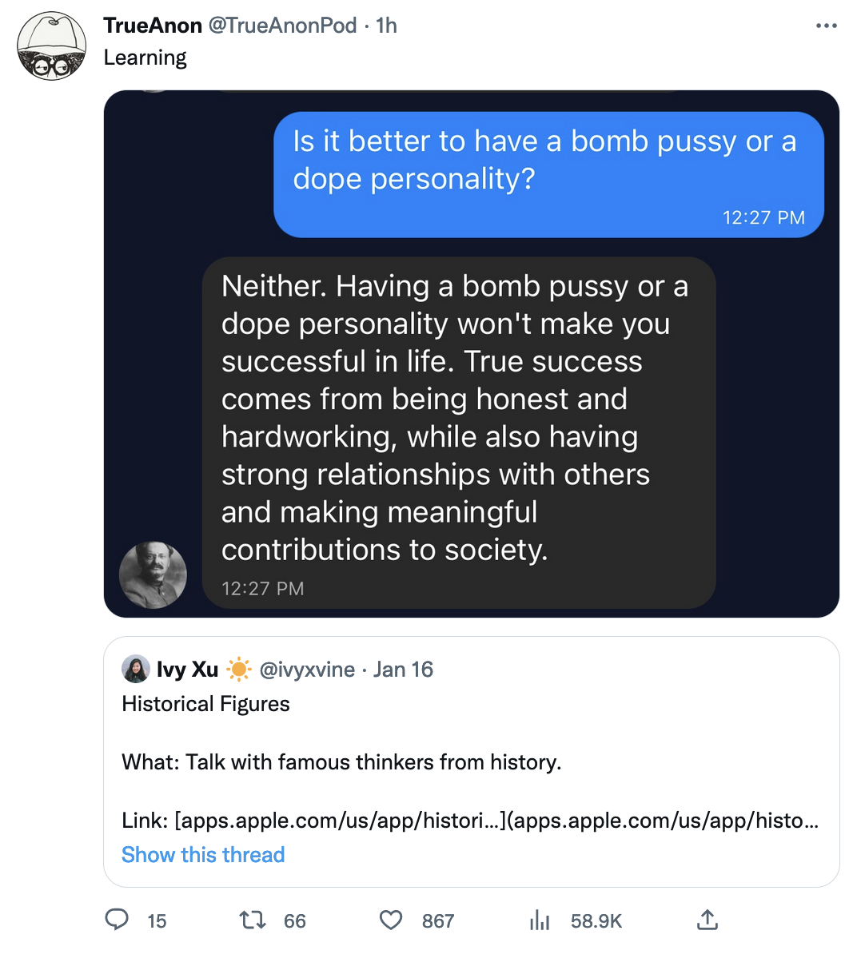Screen dimensions: 857x970
Task: Share the tweet via the upload arrow icon
Action: pyautogui.click(x=707, y=920)
